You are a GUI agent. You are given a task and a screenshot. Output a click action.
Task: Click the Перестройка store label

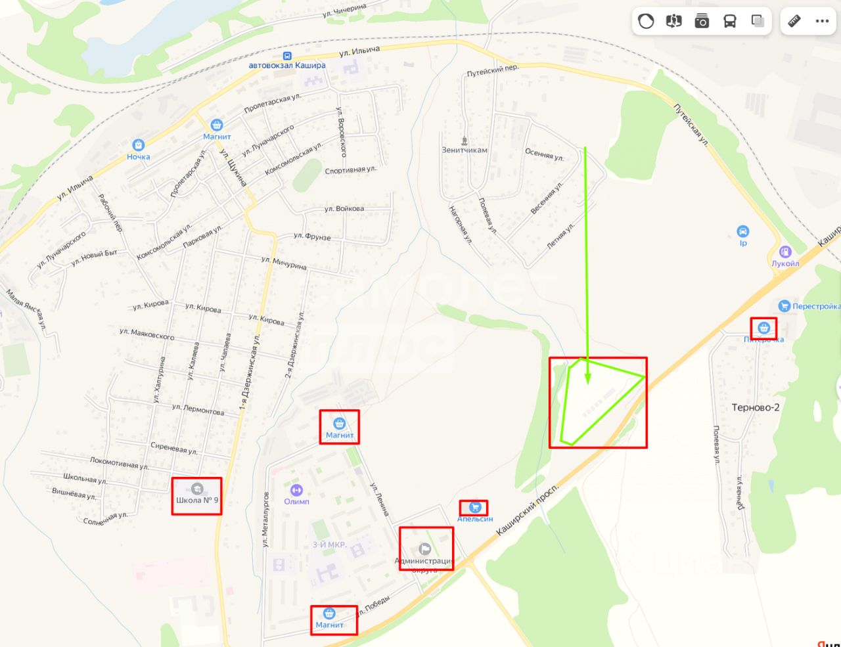tap(816, 306)
